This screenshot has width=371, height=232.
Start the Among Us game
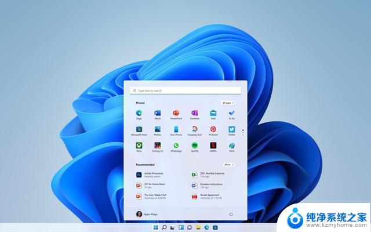(158, 146)
